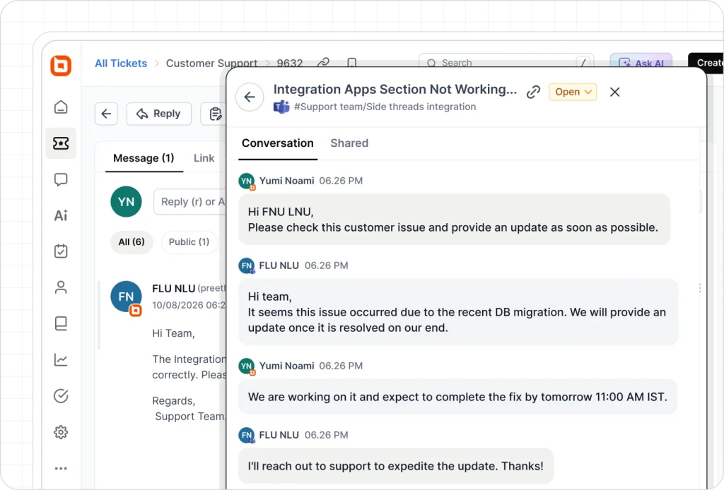724x490 pixels.
Task: Click the orange BoldDesk logo icon
Action: click(61, 65)
